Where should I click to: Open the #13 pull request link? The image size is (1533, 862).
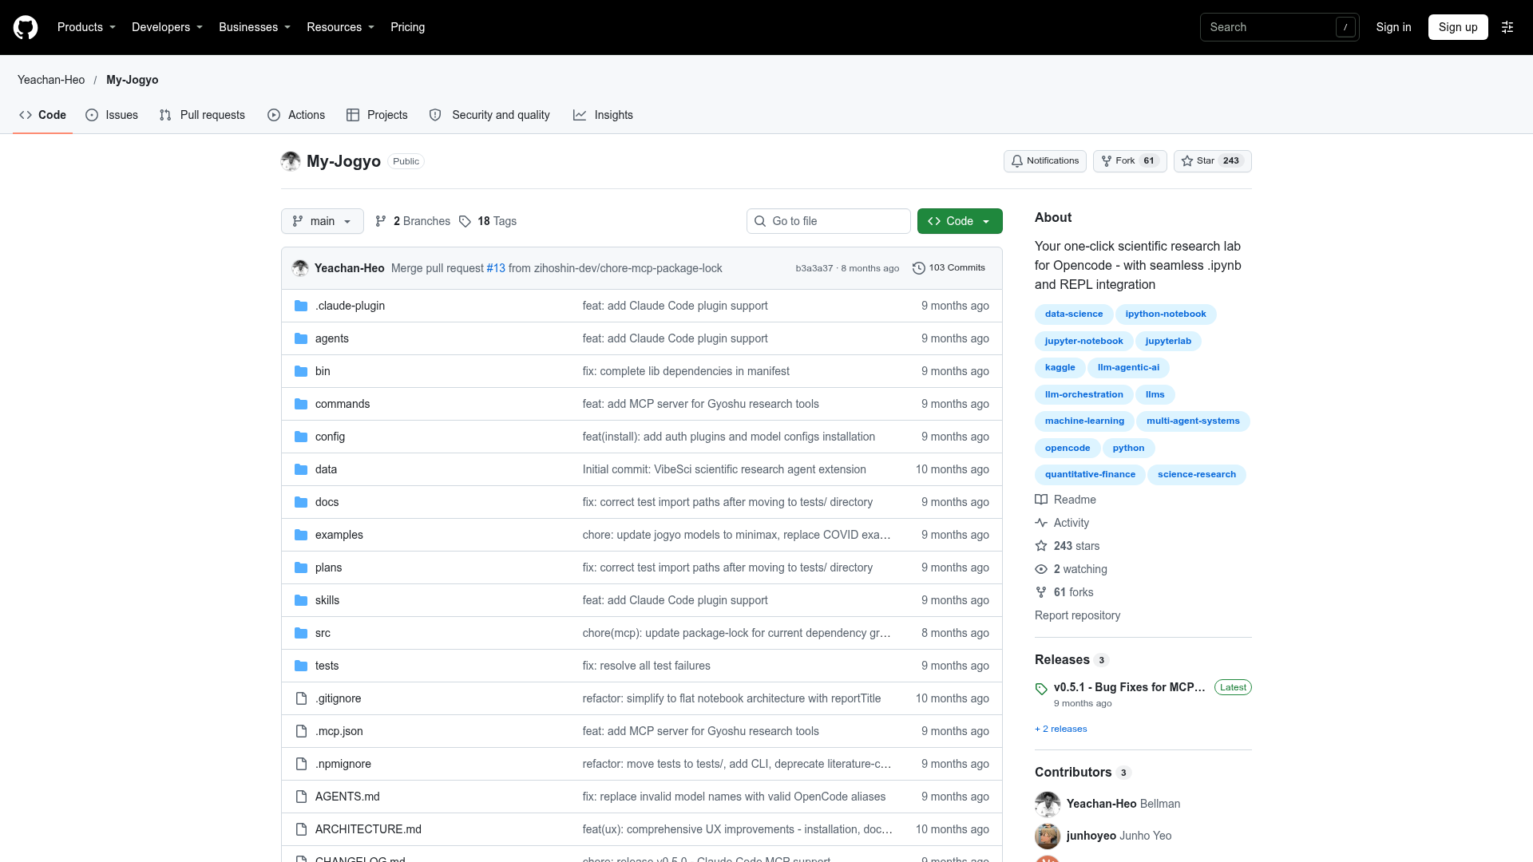pos(496,268)
